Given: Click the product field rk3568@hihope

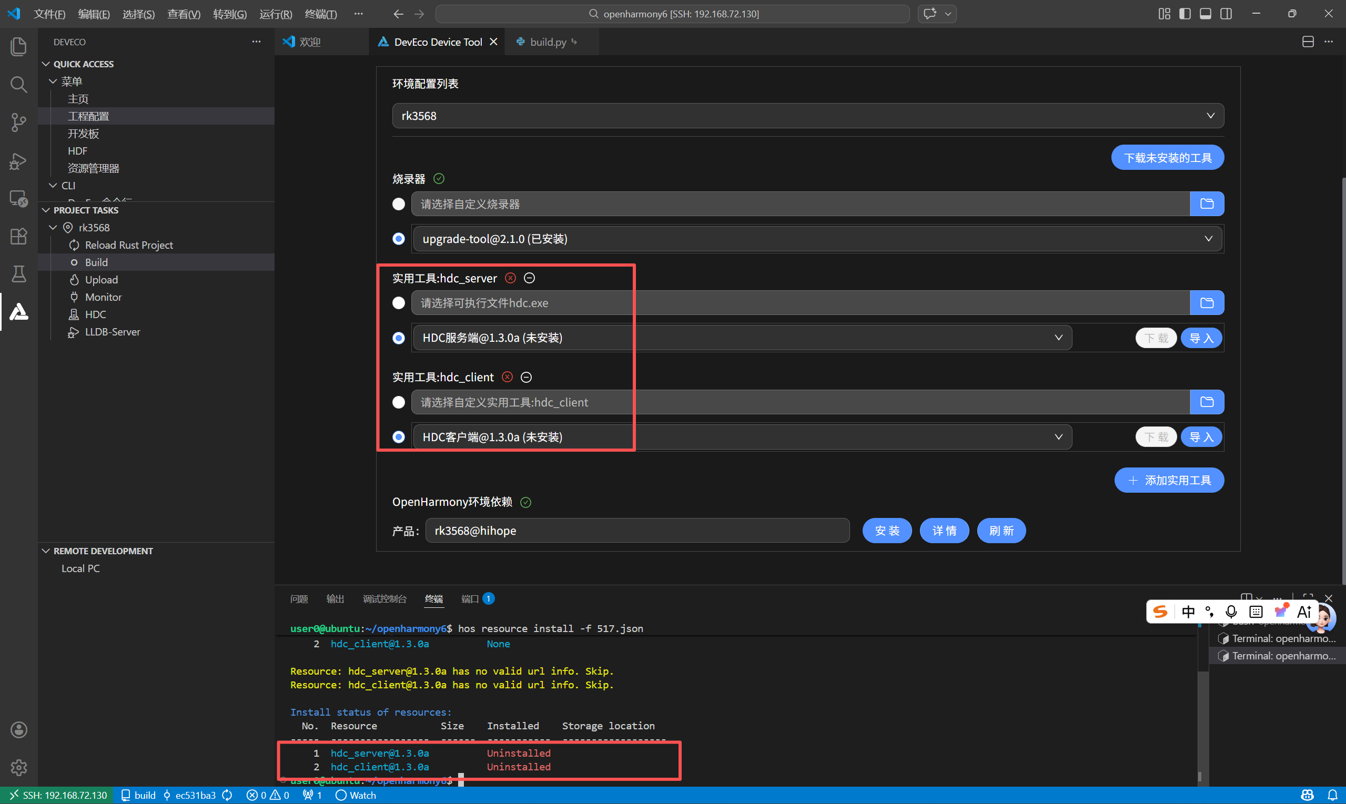Looking at the screenshot, I should tap(636, 531).
